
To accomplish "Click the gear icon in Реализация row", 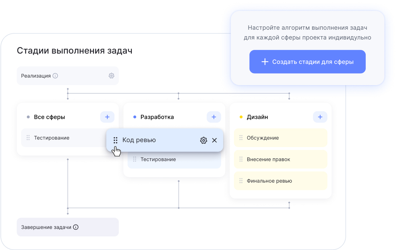I will coord(111,76).
